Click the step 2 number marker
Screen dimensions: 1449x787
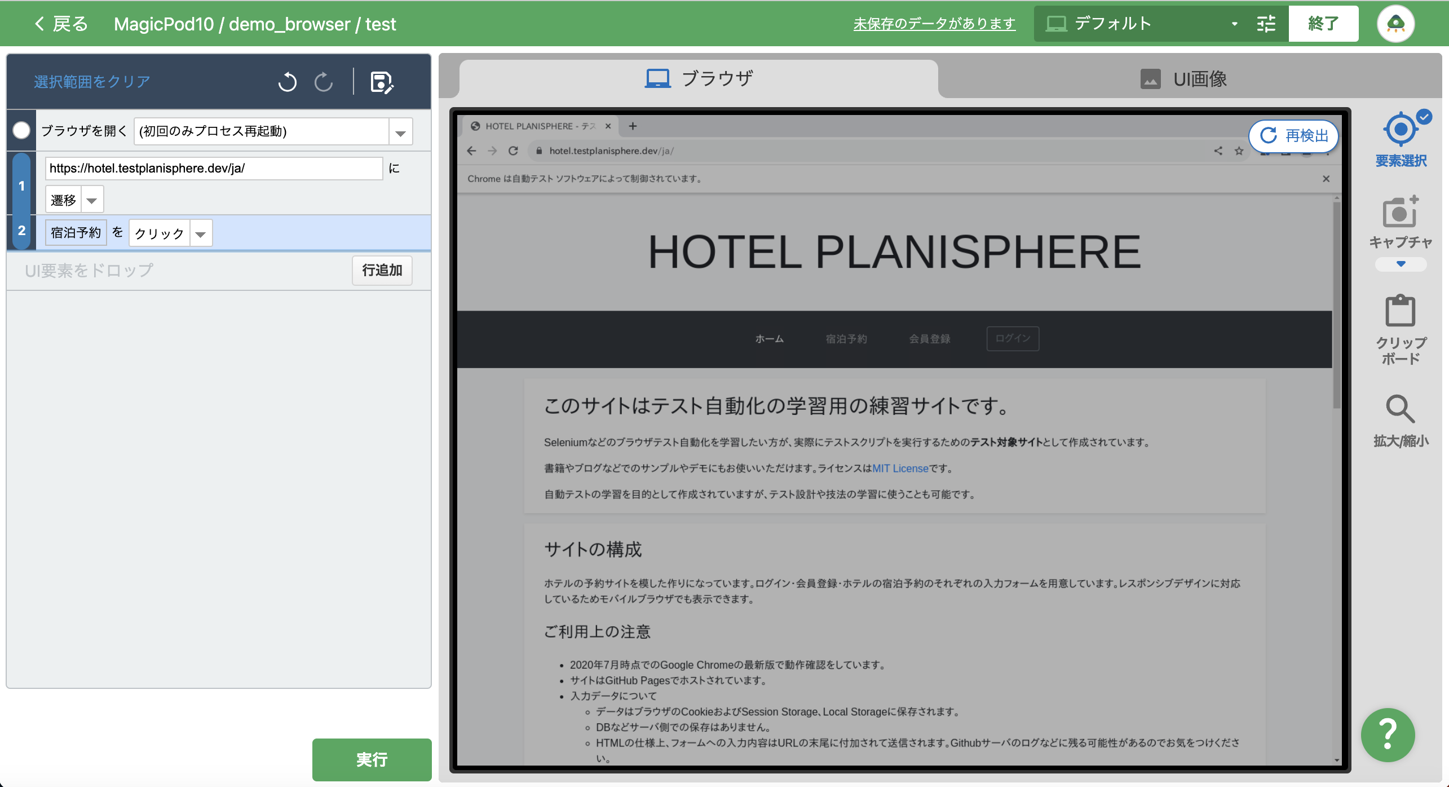[x=21, y=231]
